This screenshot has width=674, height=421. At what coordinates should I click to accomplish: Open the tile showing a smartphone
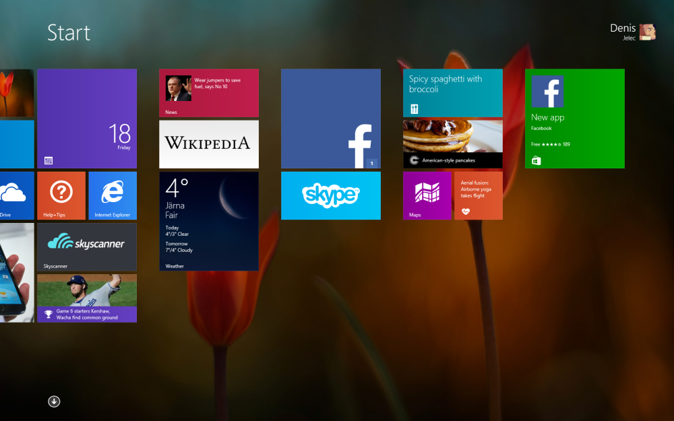[16, 273]
